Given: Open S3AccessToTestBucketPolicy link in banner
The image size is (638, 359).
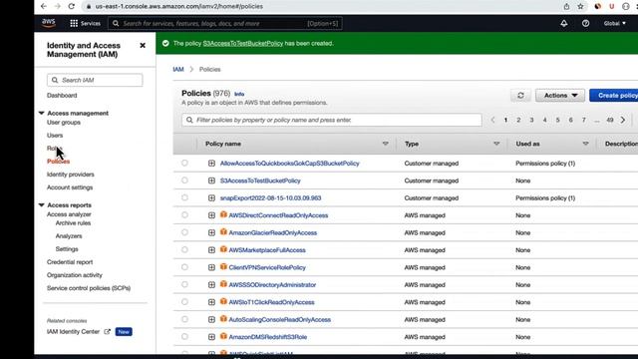Looking at the screenshot, I should (243, 43).
